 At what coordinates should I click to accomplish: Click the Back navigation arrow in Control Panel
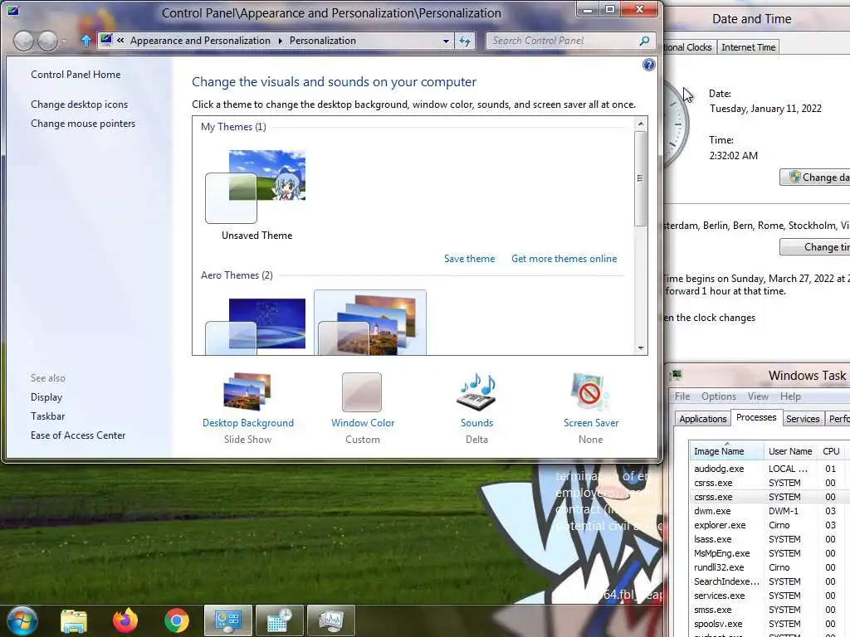[x=23, y=41]
